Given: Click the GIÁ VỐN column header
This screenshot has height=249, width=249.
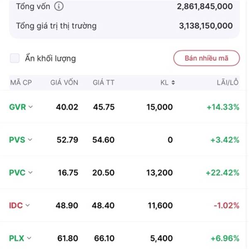Looking at the screenshot, I should (64, 83).
